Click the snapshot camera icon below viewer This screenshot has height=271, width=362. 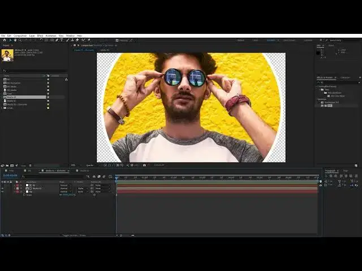[x=144, y=165]
